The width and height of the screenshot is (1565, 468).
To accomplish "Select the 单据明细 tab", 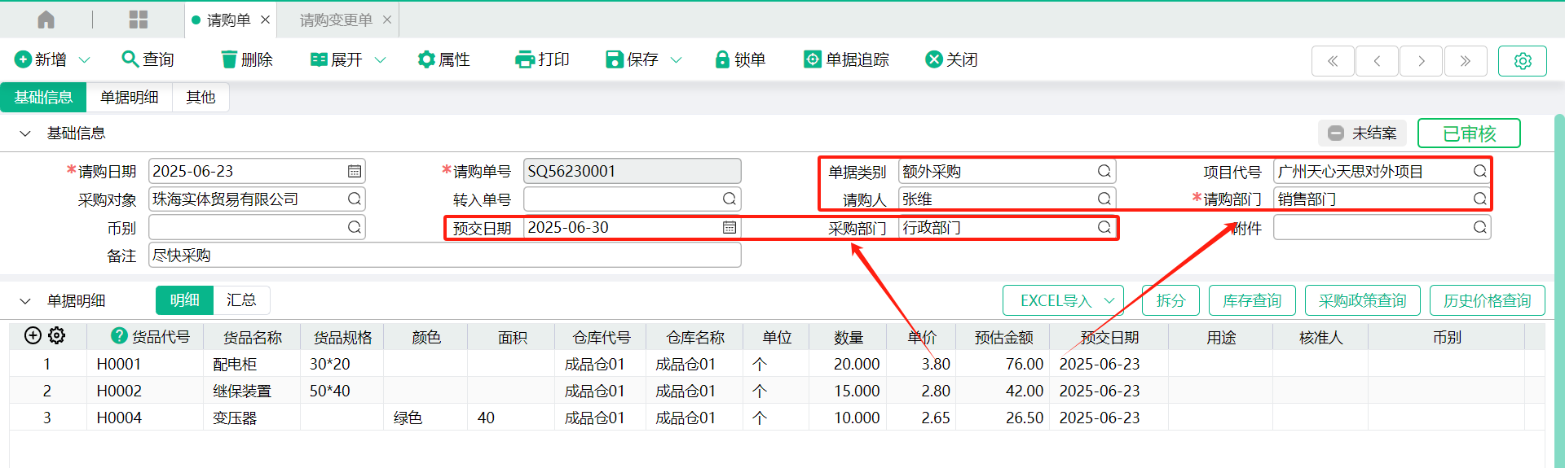I will [x=129, y=97].
